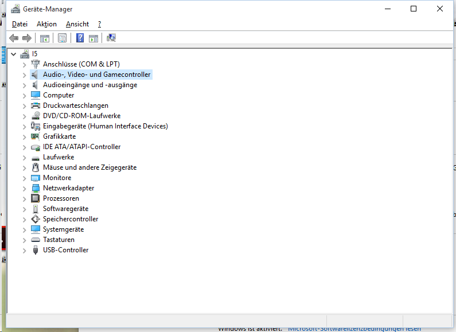456x332 pixels.
Task: Click the forward arrow in the toolbar
Action: 26,38
